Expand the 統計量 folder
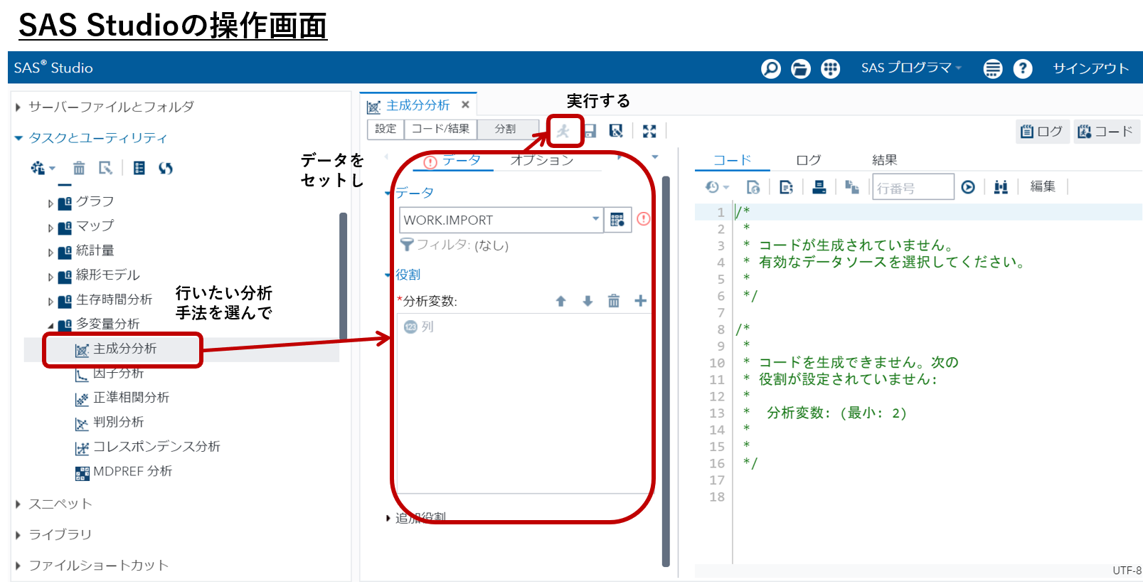This screenshot has height=582, width=1143. [x=50, y=253]
